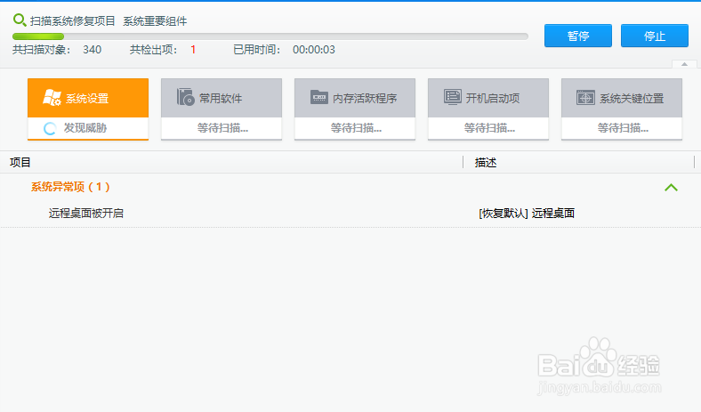Select the 内存活跃程序 category tab
701x412 pixels.
point(355,98)
